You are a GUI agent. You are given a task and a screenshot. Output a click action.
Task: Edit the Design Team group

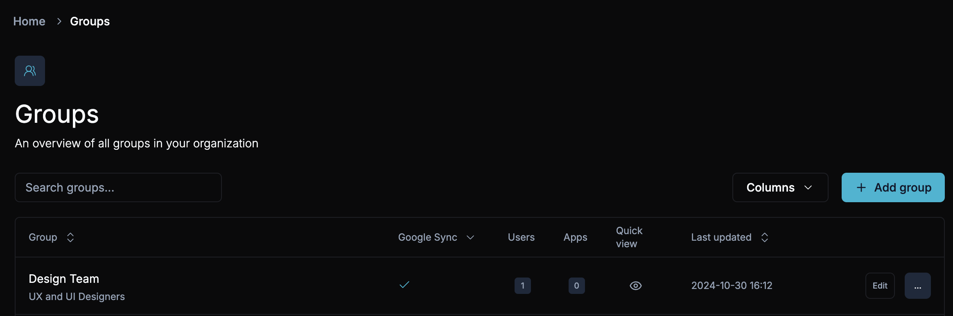coord(880,286)
